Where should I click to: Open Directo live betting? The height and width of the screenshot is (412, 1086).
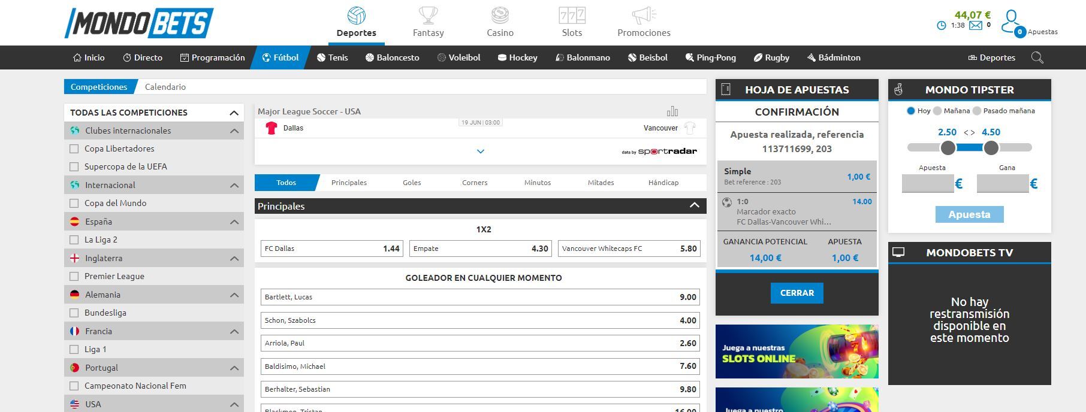coord(143,57)
